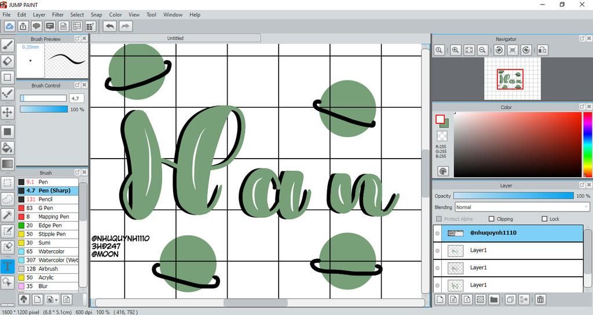Select the Bucket fill tool
Image resolution: width=593 pixels, height=315 pixels.
(7, 148)
